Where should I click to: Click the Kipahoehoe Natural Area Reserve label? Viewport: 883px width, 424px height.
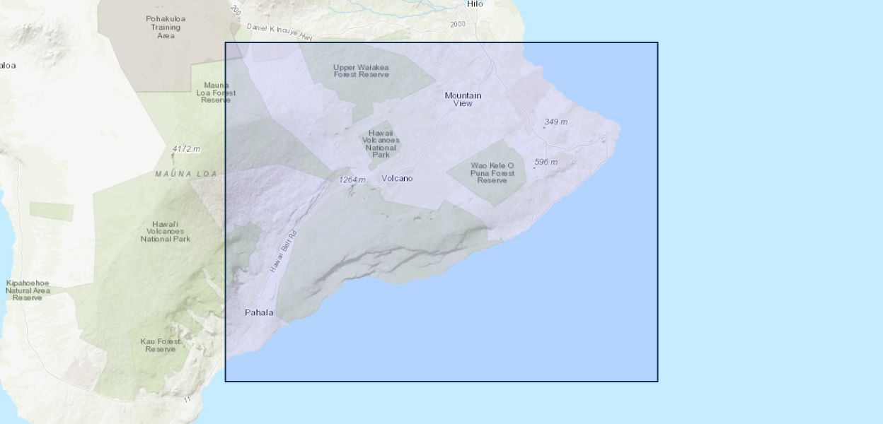pyautogui.click(x=28, y=290)
